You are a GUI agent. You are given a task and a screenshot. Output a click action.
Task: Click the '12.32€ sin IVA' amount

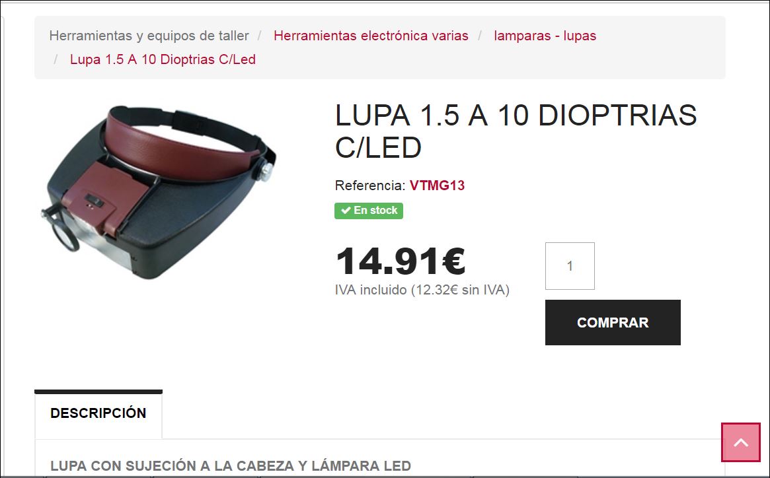pyautogui.click(x=460, y=290)
